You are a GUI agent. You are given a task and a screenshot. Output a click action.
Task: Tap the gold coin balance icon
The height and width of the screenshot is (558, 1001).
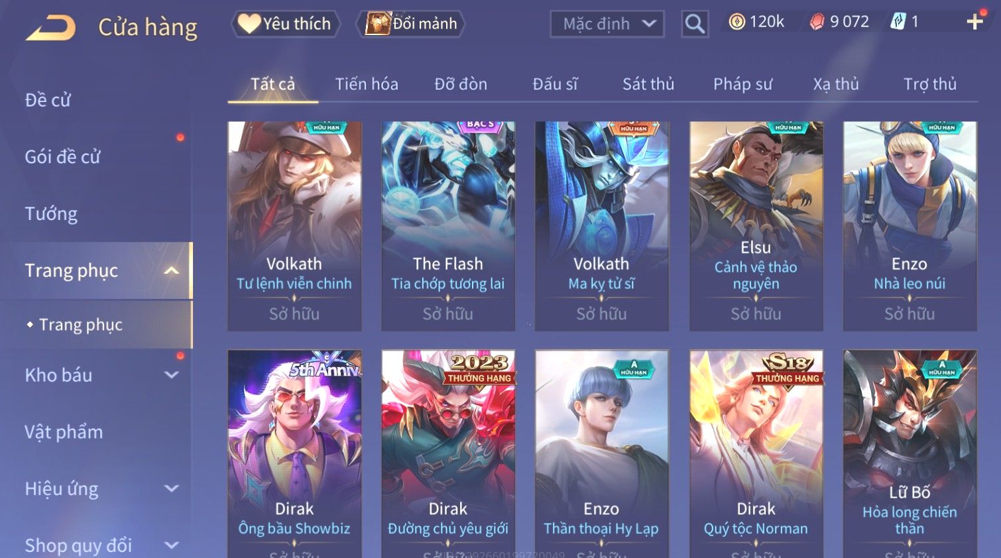click(736, 22)
